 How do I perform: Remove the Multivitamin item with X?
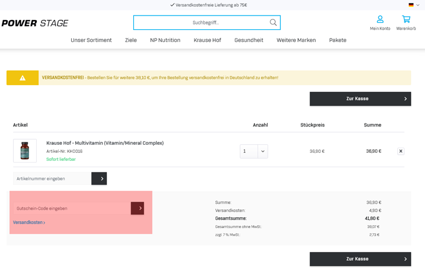[401, 151]
